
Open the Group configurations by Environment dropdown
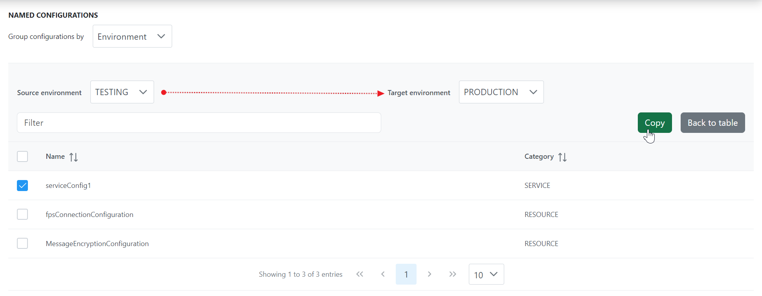click(x=132, y=36)
